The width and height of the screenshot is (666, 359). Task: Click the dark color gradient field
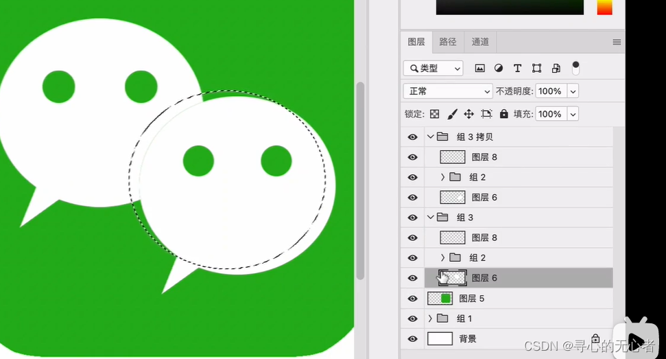tap(510, 8)
